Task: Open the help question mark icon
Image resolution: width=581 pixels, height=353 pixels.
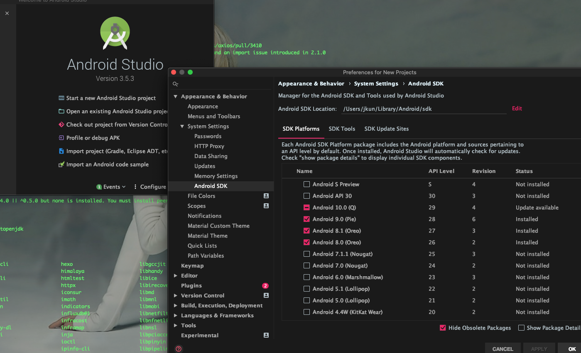Action: coord(179,349)
